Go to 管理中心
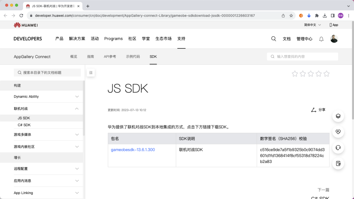The image size is (354, 199). pos(304,39)
